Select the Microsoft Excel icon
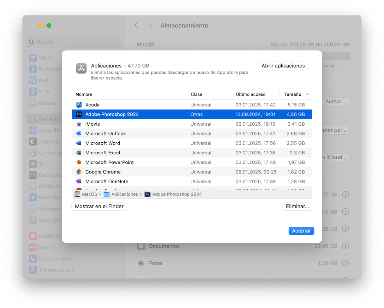The image size is (384, 308). [79, 153]
